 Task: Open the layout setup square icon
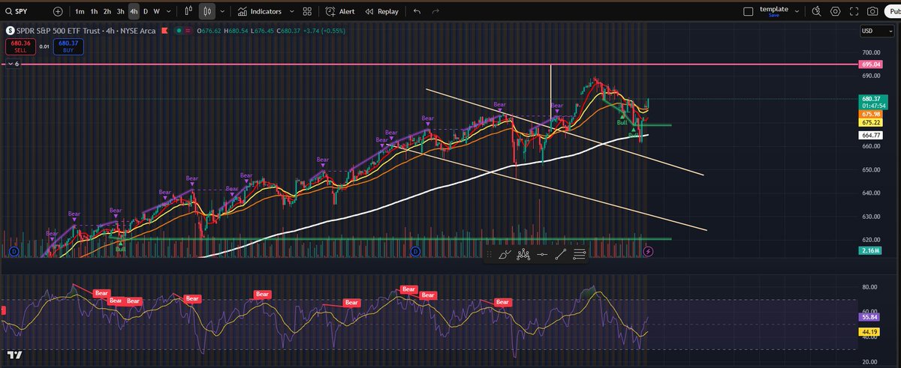pos(747,11)
